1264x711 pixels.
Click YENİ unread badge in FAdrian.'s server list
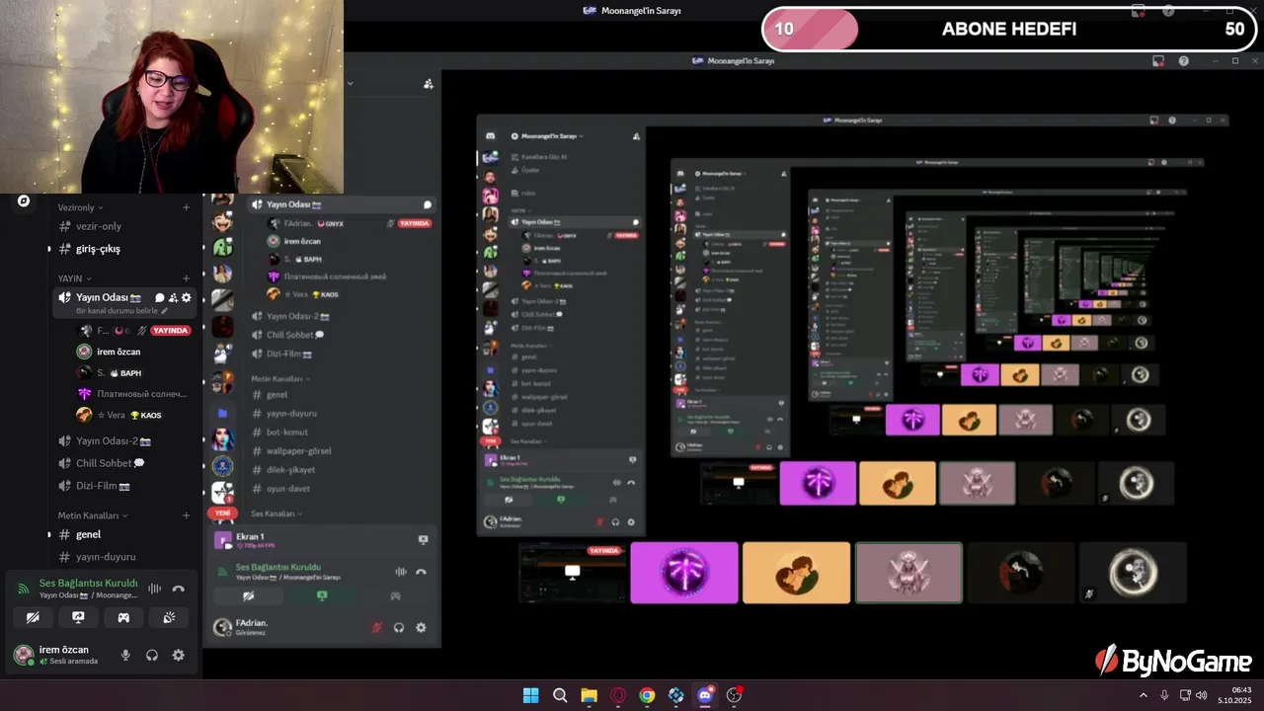[x=222, y=513]
